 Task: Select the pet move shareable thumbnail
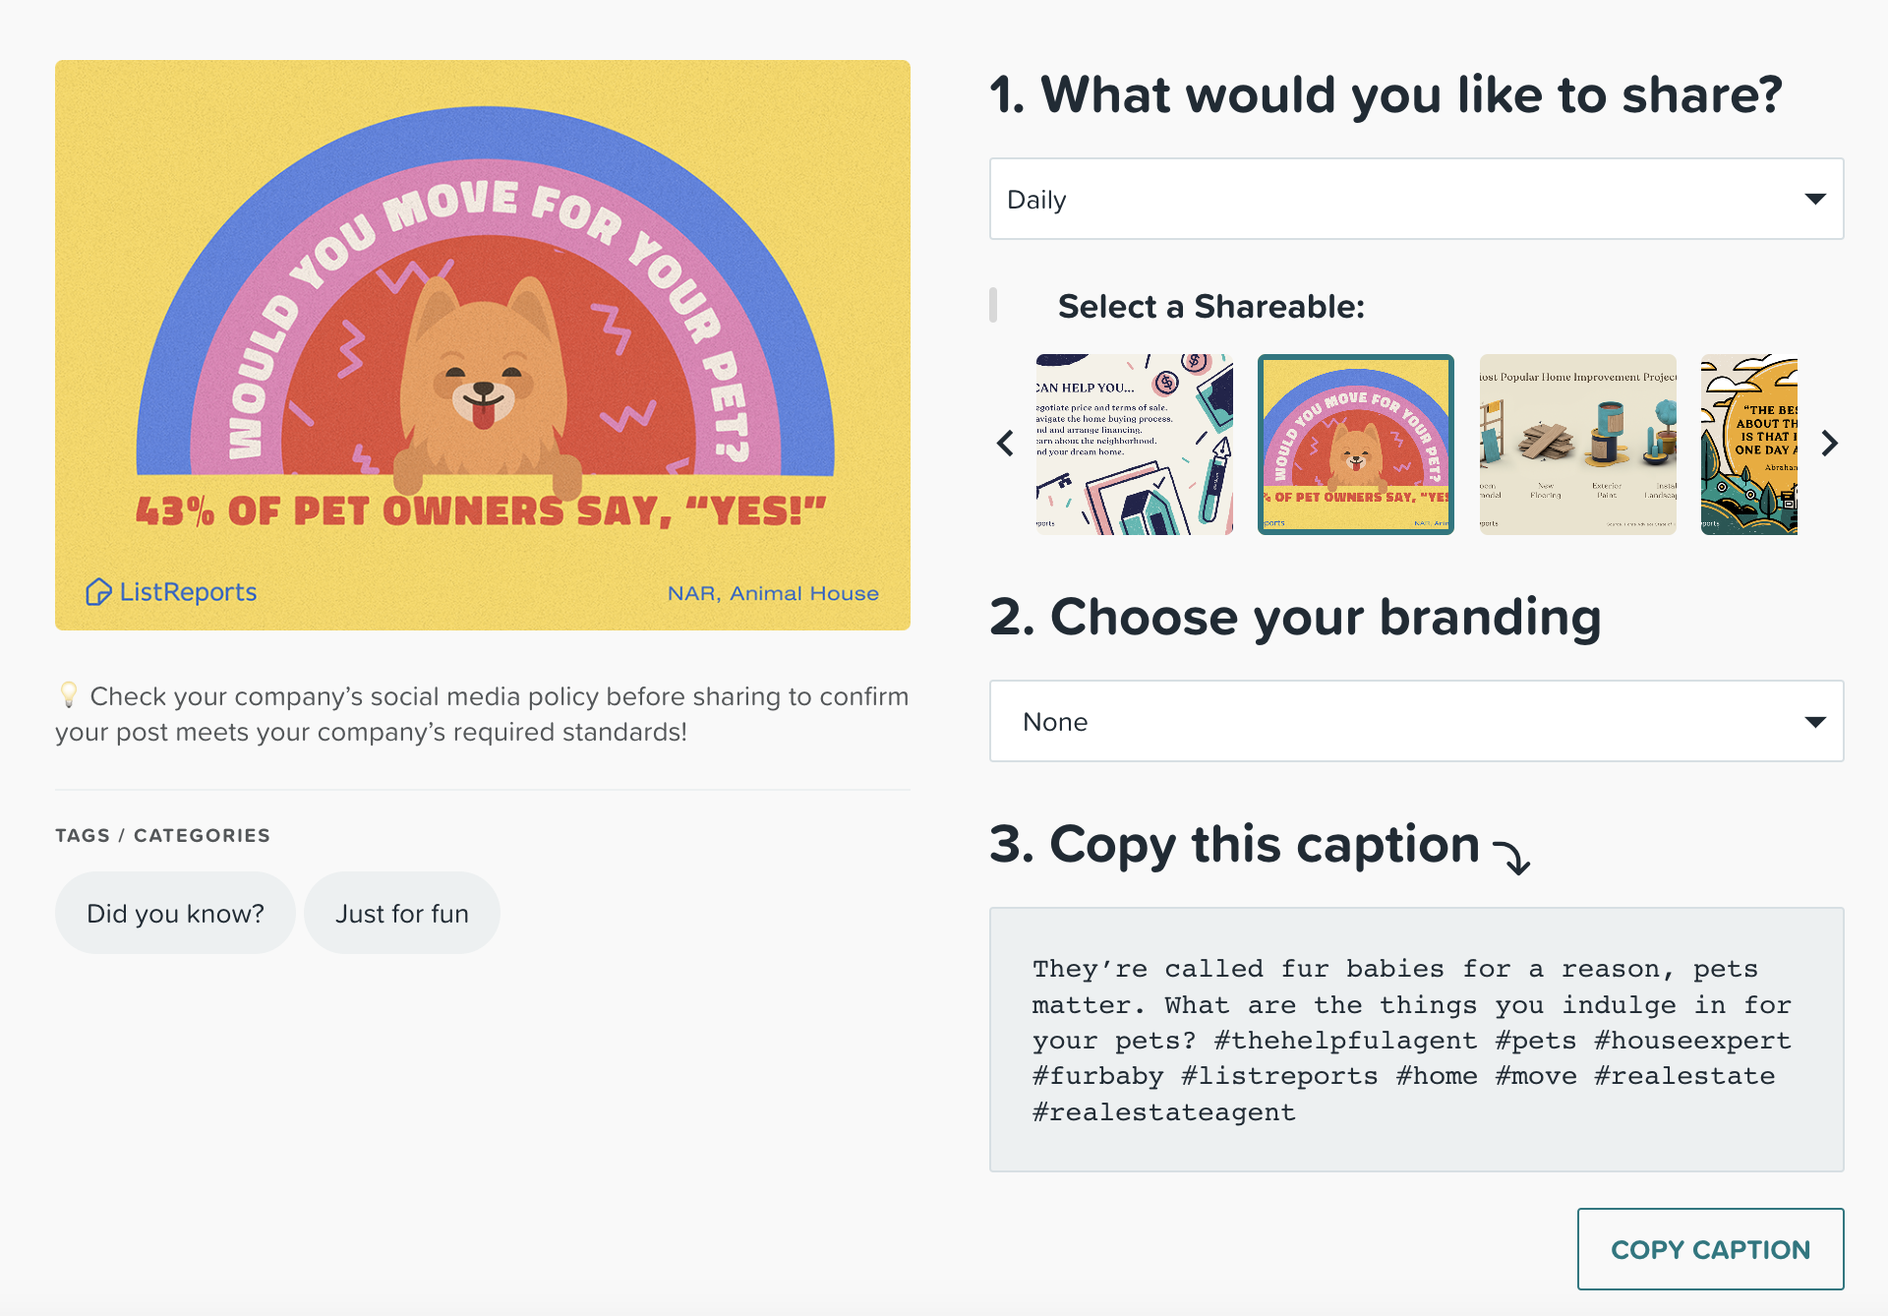click(x=1355, y=445)
